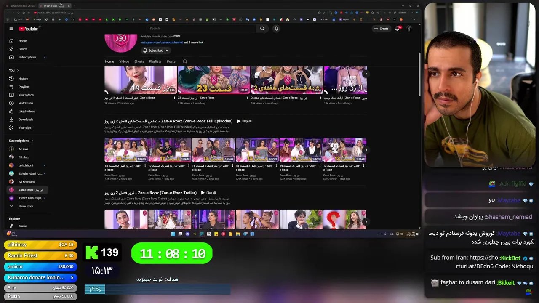539x303 pixels.
Task: Click the page vertical scrollbar
Action: pyautogui.click(x=419, y=74)
